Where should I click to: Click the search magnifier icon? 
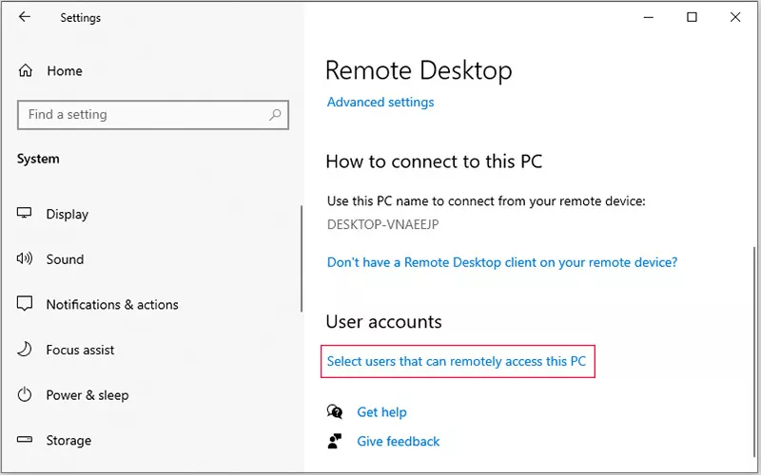tap(275, 115)
